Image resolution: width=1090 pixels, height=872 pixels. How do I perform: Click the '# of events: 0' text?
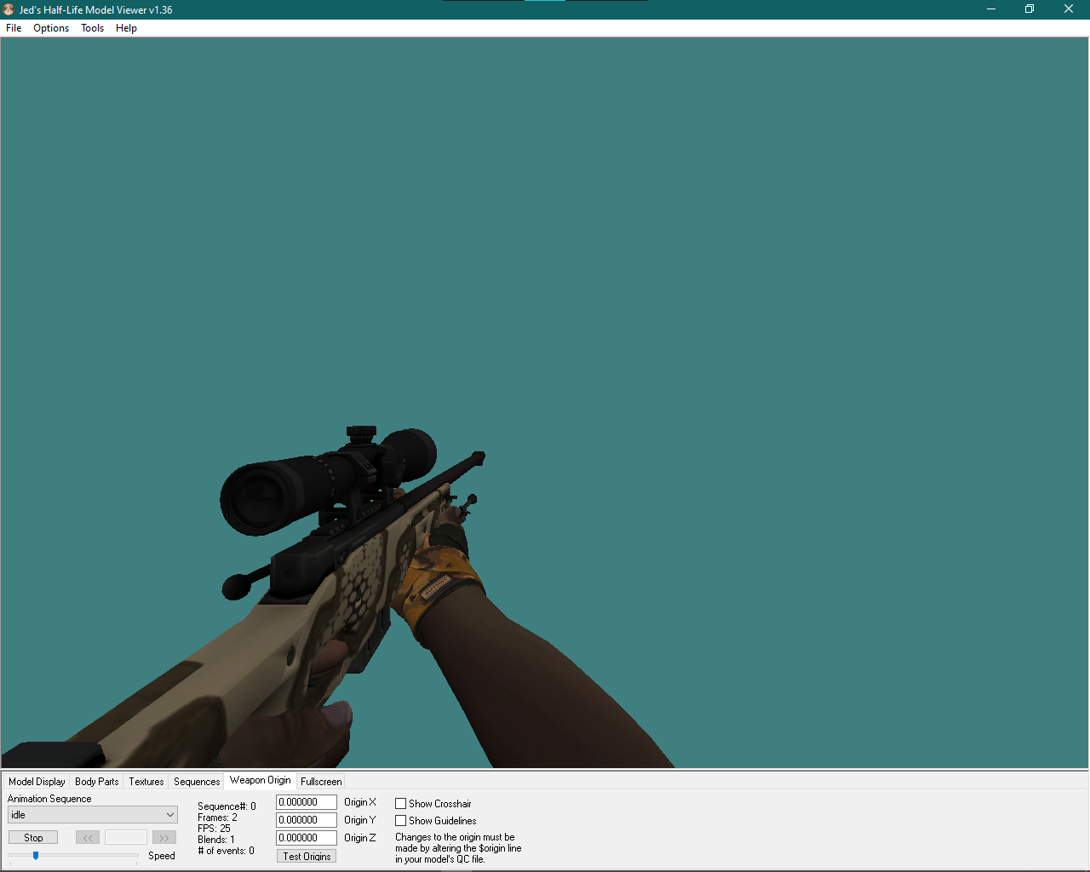point(226,851)
